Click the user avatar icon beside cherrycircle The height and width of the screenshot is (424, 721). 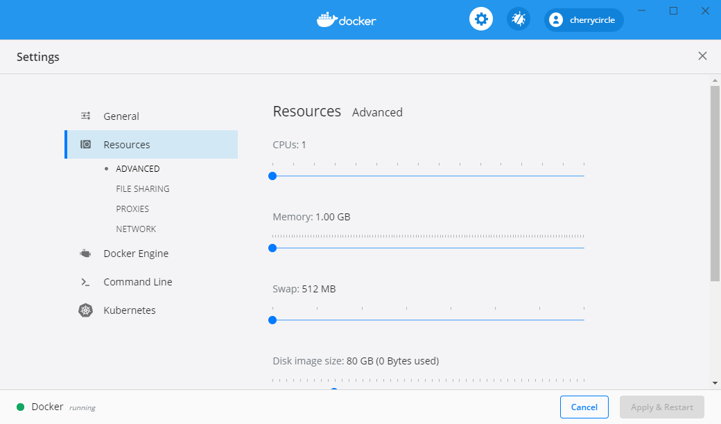[x=556, y=20]
